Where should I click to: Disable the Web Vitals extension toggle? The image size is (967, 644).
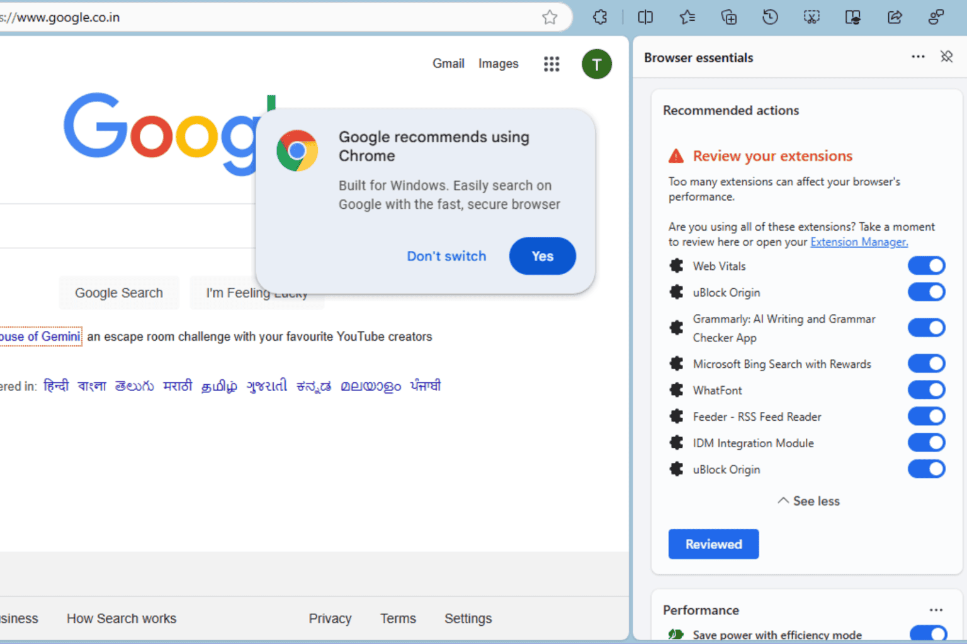[x=926, y=266]
